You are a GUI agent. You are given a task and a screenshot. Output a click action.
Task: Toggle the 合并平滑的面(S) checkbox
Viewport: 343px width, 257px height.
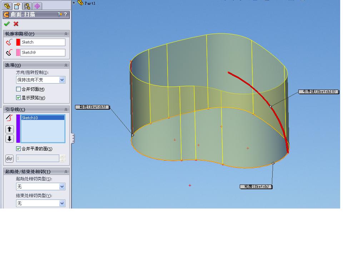click(x=18, y=149)
